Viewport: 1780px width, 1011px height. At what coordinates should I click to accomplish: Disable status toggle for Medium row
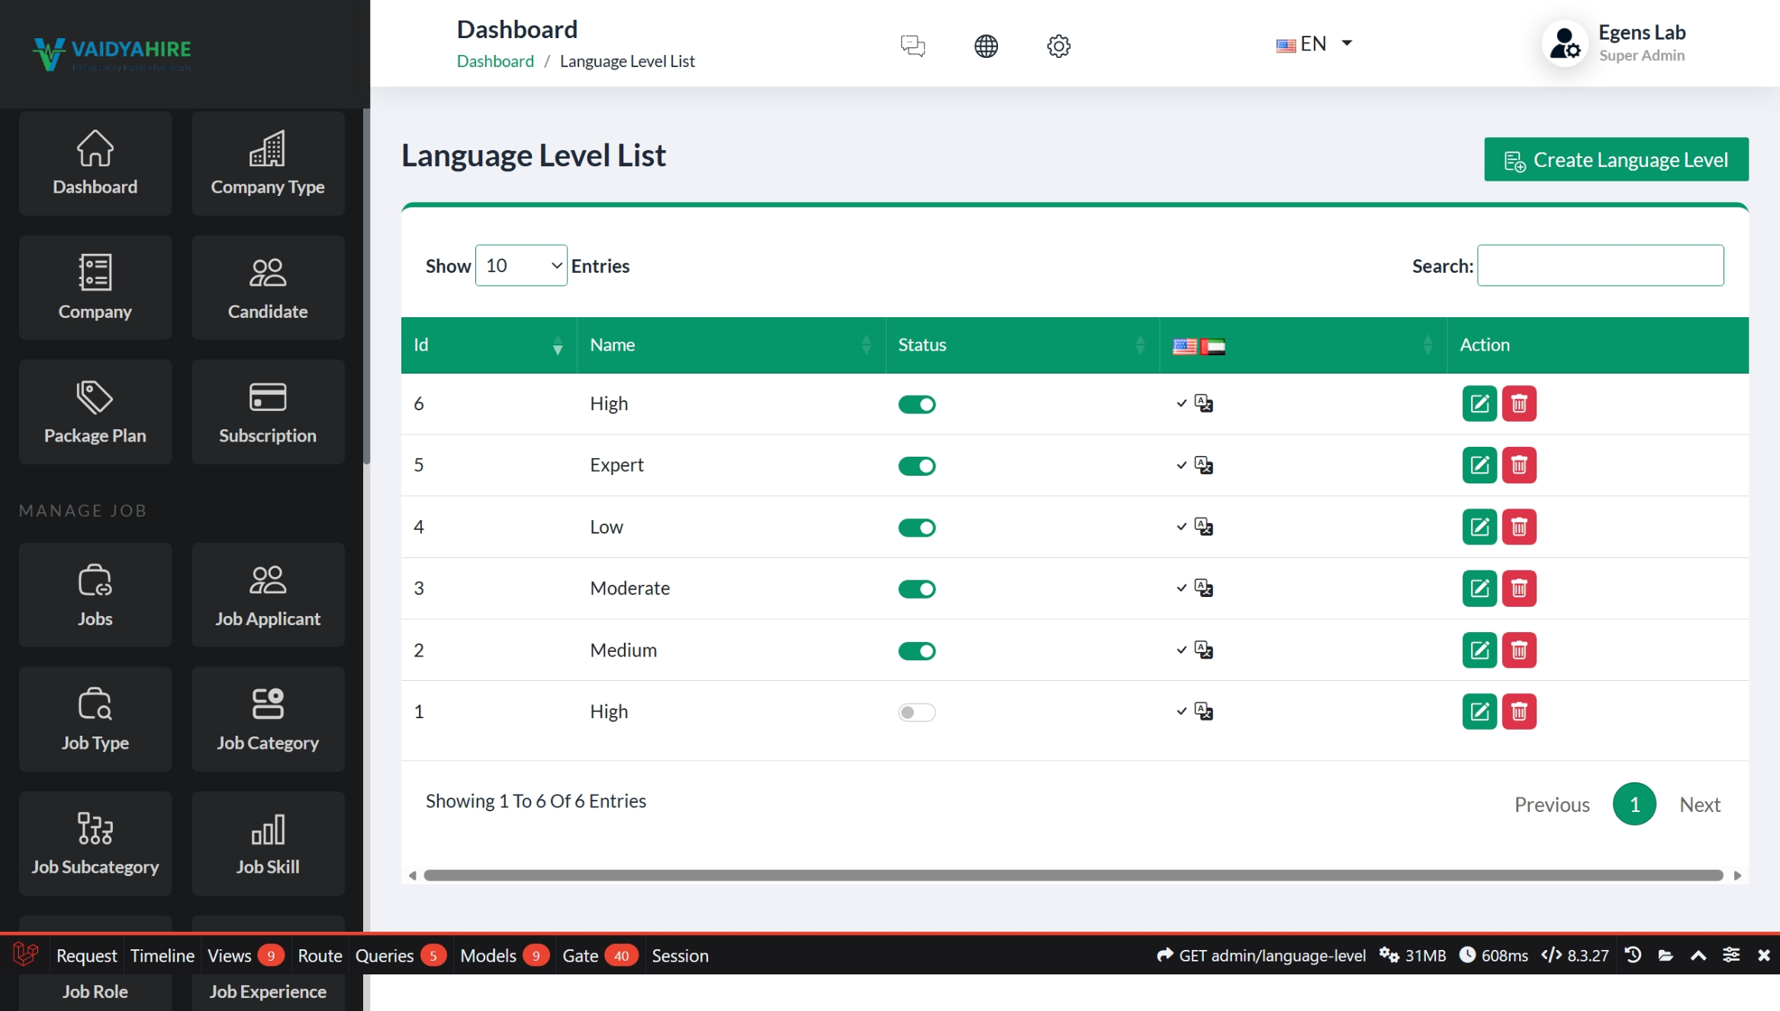(x=916, y=651)
